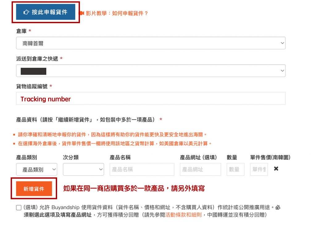Click the 產品名稱 product name field

coord(142,169)
